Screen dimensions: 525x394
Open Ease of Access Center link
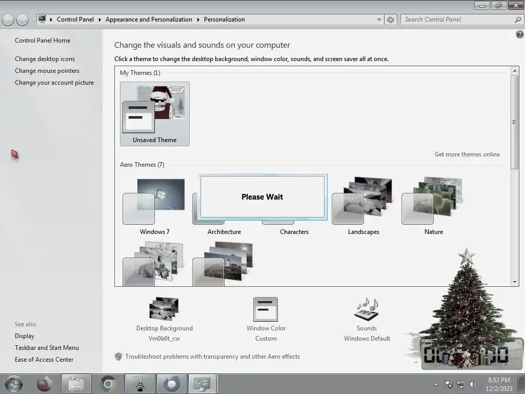pos(44,360)
